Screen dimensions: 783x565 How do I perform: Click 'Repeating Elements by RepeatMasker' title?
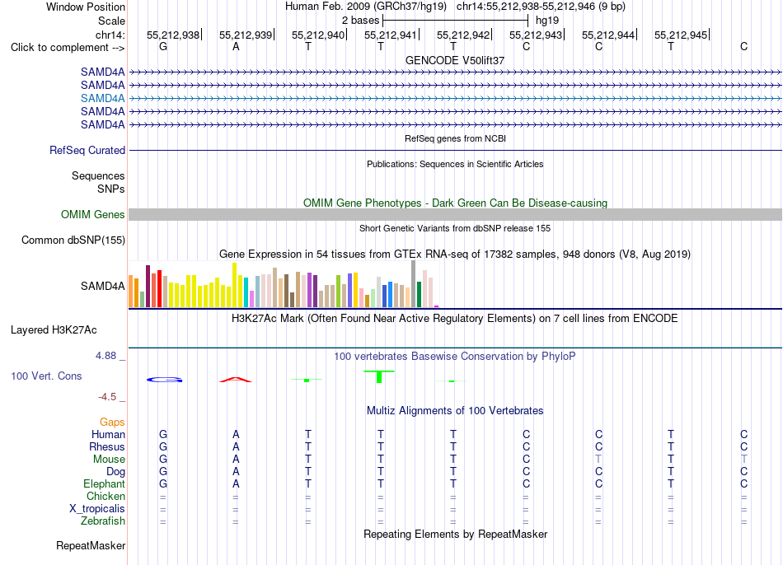[x=455, y=534]
